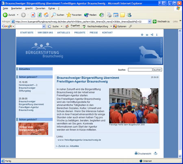Screen dimensions: 183x164
Task: Click the highlighter pen icon on Google toolbar
Action: point(130,26)
